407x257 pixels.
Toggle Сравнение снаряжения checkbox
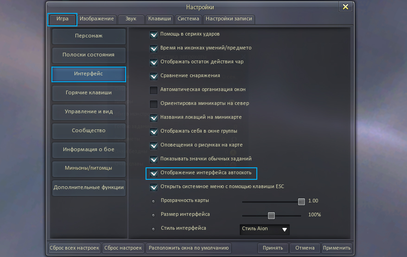(x=154, y=76)
